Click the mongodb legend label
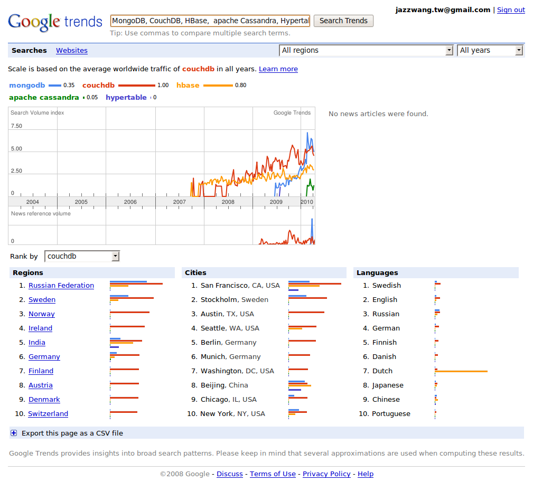The width and height of the screenshot is (533, 491). (27, 86)
